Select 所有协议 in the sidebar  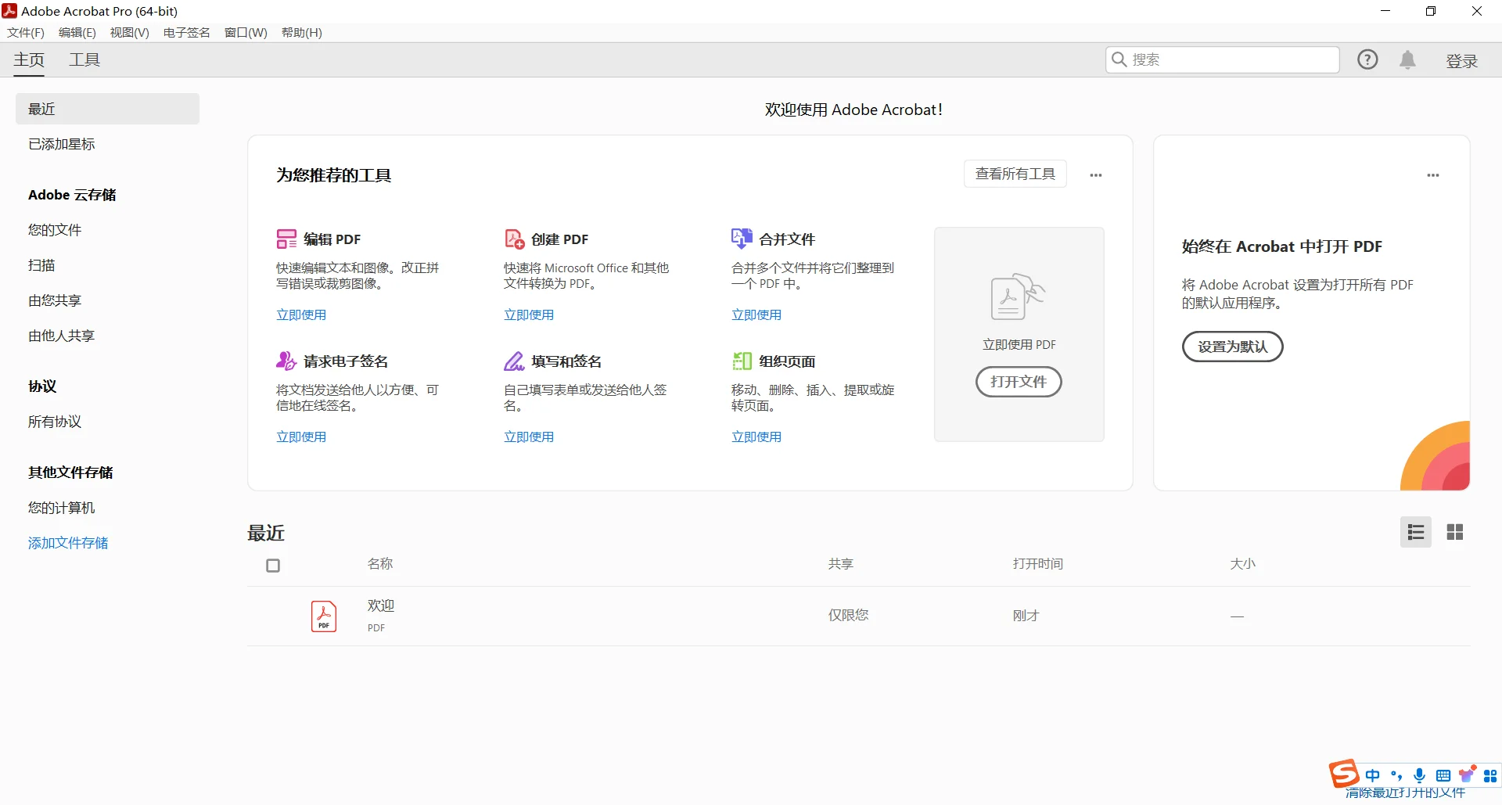[x=55, y=422]
